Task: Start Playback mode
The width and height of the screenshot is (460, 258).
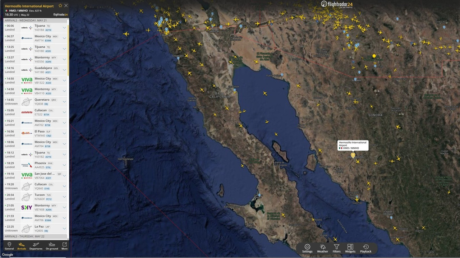Action: (x=365, y=248)
